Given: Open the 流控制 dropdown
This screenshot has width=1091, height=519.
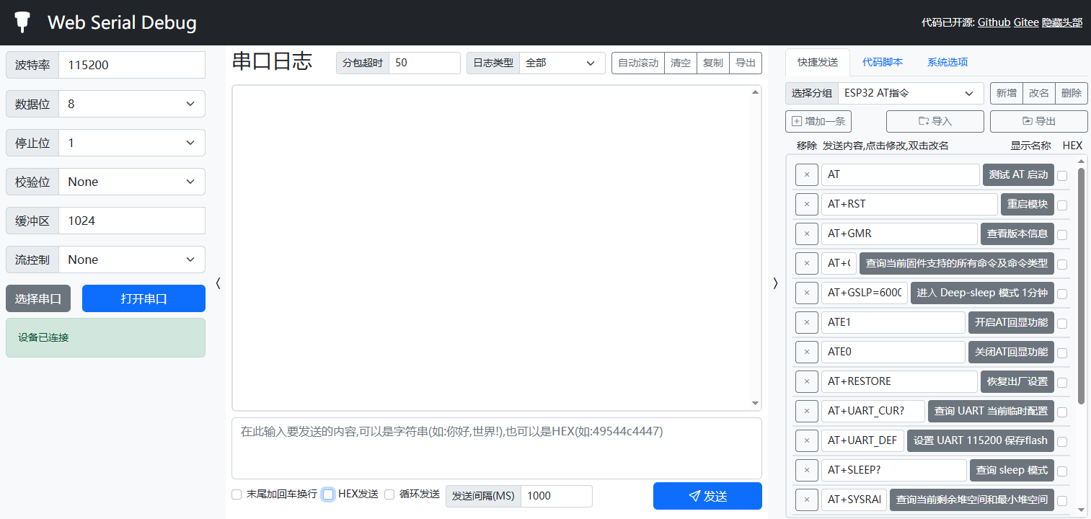Looking at the screenshot, I should 132,259.
